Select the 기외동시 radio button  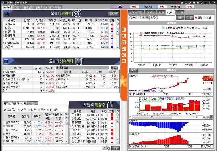(5, 110)
